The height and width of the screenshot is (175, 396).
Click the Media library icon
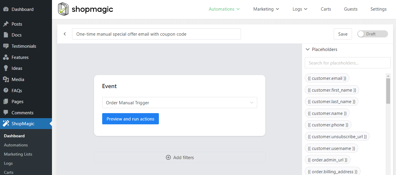pos(6,79)
